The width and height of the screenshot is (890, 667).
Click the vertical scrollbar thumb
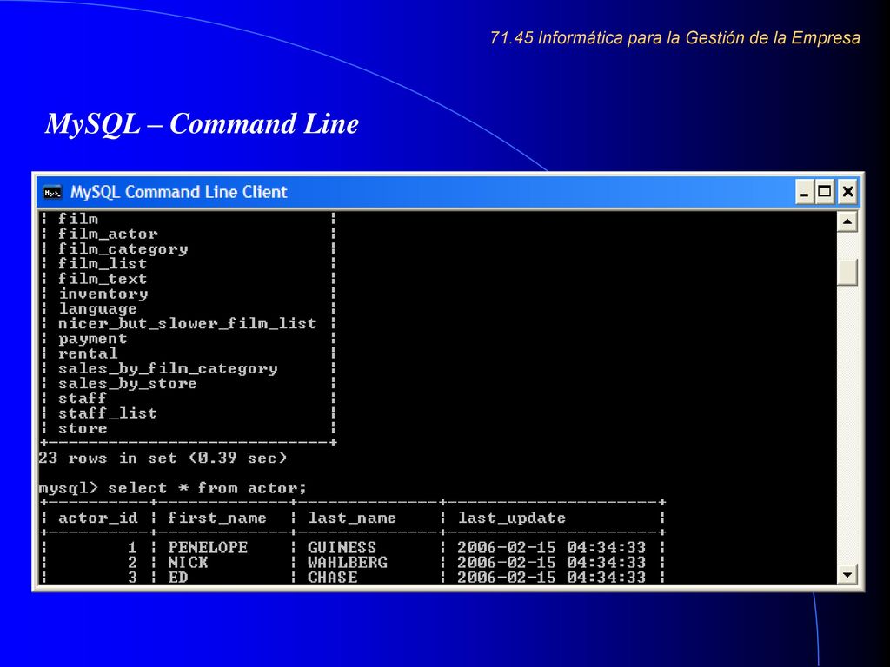pyautogui.click(x=847, y=272)
